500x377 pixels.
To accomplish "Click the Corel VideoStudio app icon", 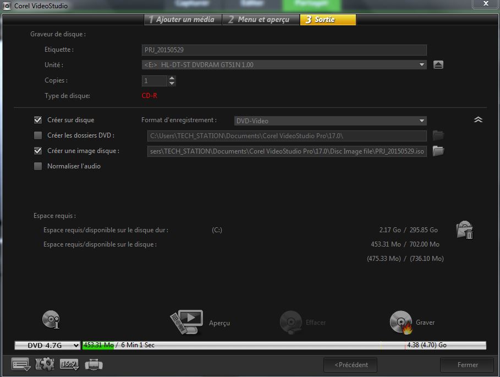I will pos(7,6).
